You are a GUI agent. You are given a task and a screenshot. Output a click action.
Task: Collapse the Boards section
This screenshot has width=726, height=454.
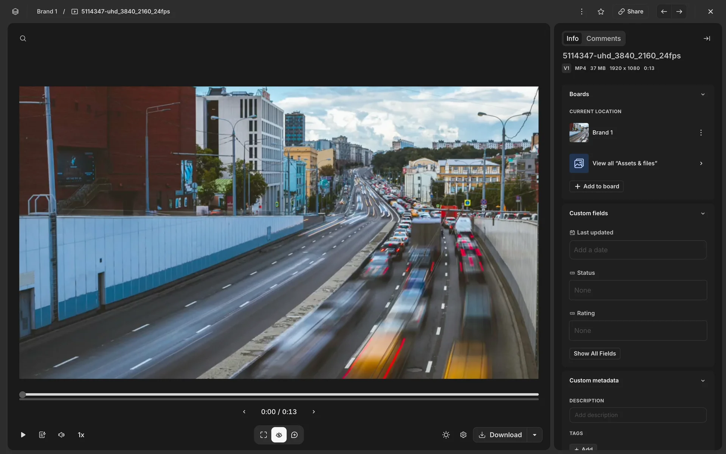click(703, 94)
